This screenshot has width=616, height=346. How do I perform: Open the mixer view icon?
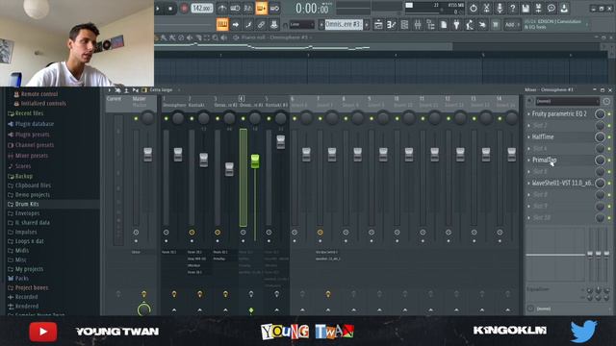(417, 25)
